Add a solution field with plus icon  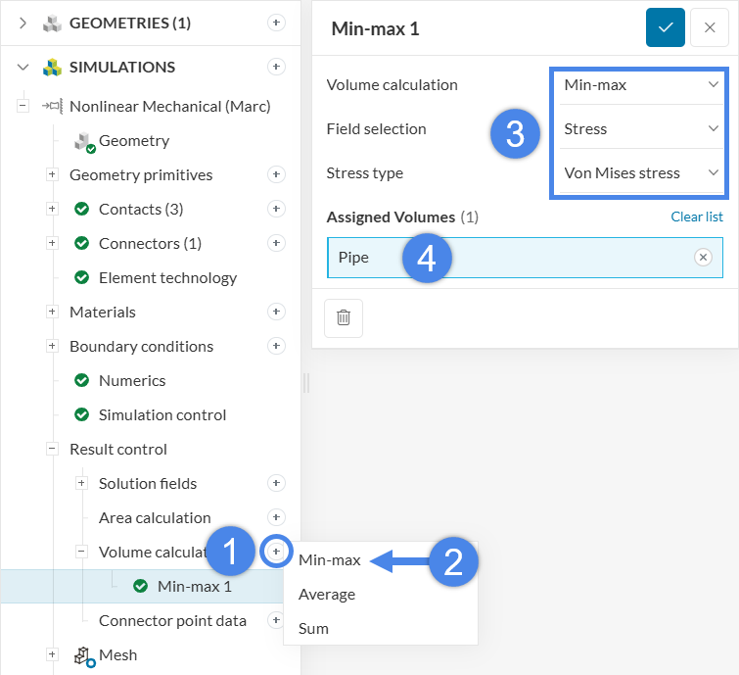[x=276, y=483]
